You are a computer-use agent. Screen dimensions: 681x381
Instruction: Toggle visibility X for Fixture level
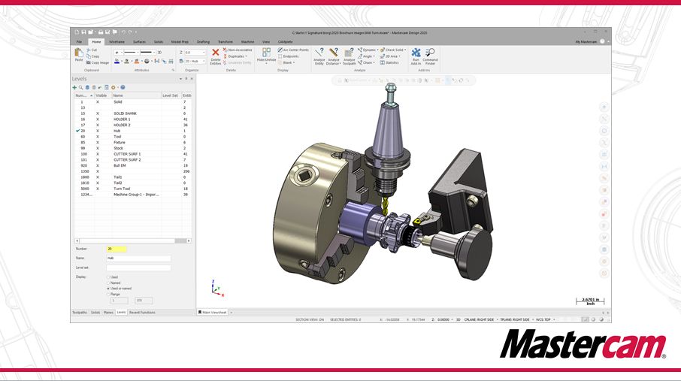[98, 143]
